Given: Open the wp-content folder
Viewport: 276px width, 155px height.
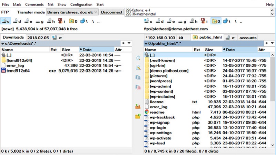Looking at the screenshot, I should [x=162, y=92].
